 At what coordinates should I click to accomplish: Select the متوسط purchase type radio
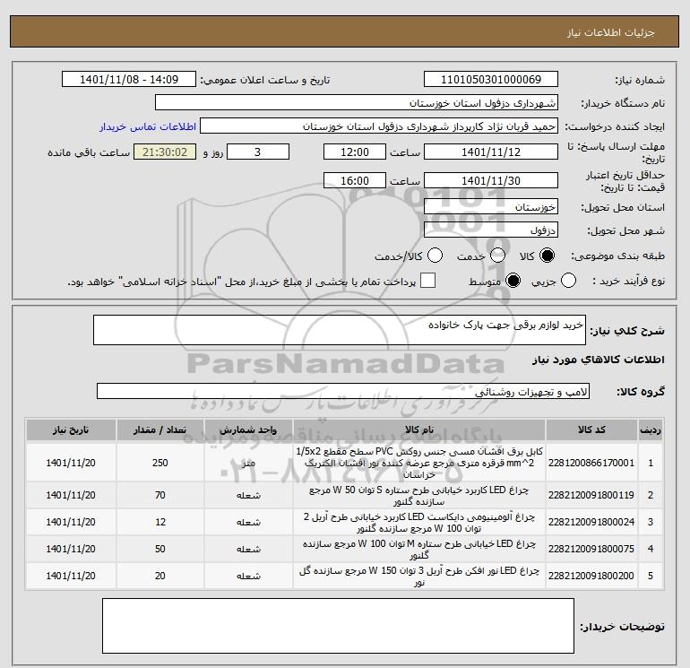point(513,281)
